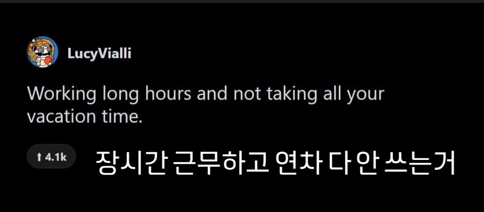Click the word "not" in the comment
484x212 pixels.
(x=247, y=94)
